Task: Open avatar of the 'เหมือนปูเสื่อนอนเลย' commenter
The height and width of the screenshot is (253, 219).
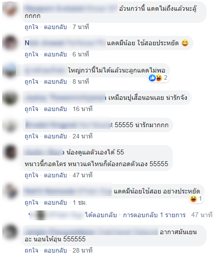Action: 10,98
